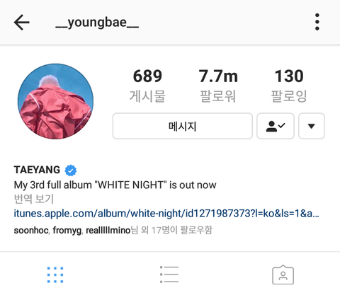340x295 pixels.
Task: View the 7.7m 팔로워 followers list
Action: (218, 86)
